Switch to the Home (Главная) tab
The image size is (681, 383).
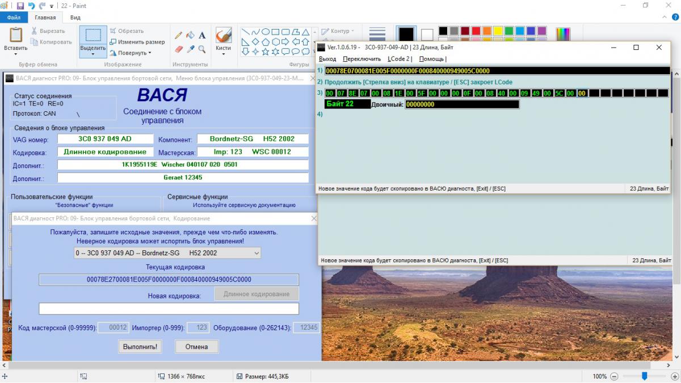click(45, 18)
